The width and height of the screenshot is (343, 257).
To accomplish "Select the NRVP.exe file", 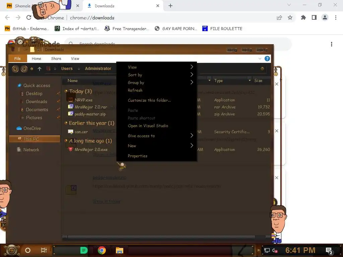I will 83,100.
